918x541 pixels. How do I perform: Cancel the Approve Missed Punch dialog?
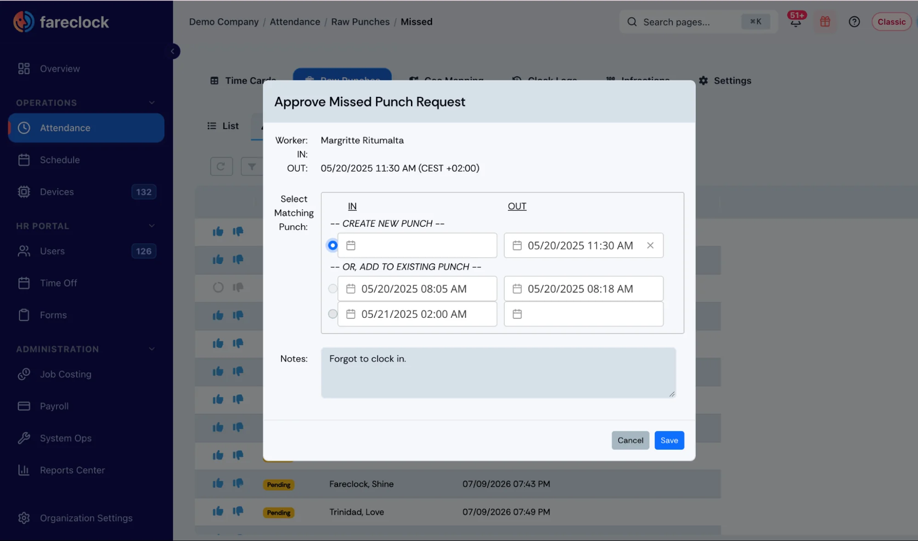click(x=630, y=440)
